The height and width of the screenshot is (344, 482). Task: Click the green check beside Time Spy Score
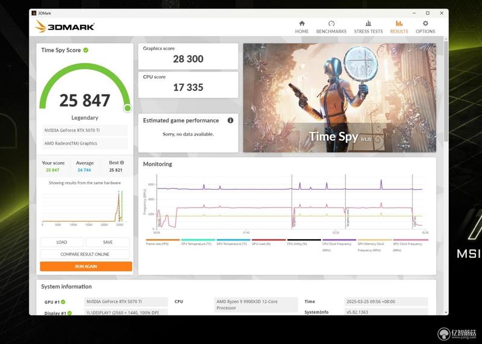pyautogui.click(x=86, y=50)
